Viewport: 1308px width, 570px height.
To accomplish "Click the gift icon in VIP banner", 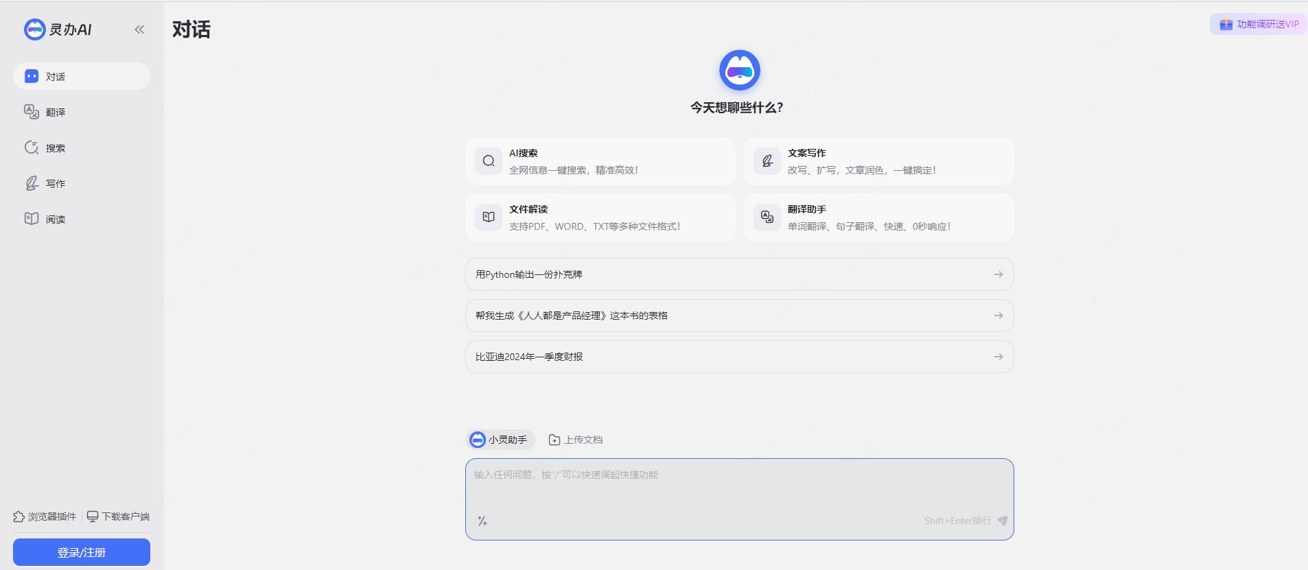I will tap(1226, 25).
